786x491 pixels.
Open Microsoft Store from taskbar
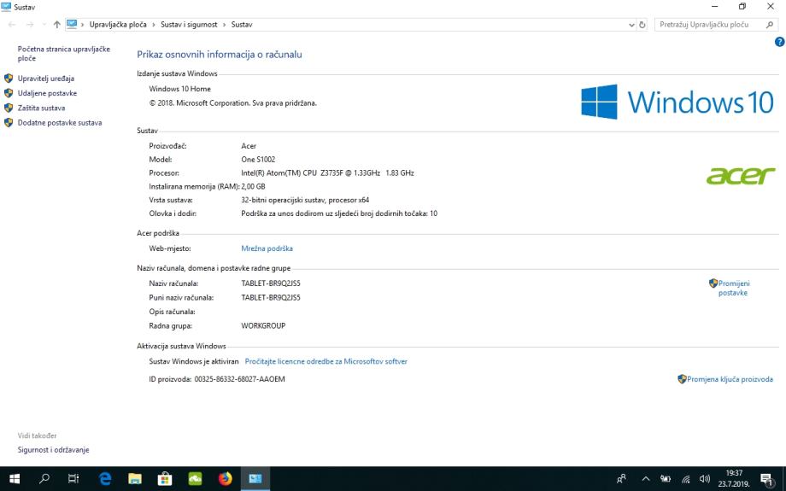165,479
